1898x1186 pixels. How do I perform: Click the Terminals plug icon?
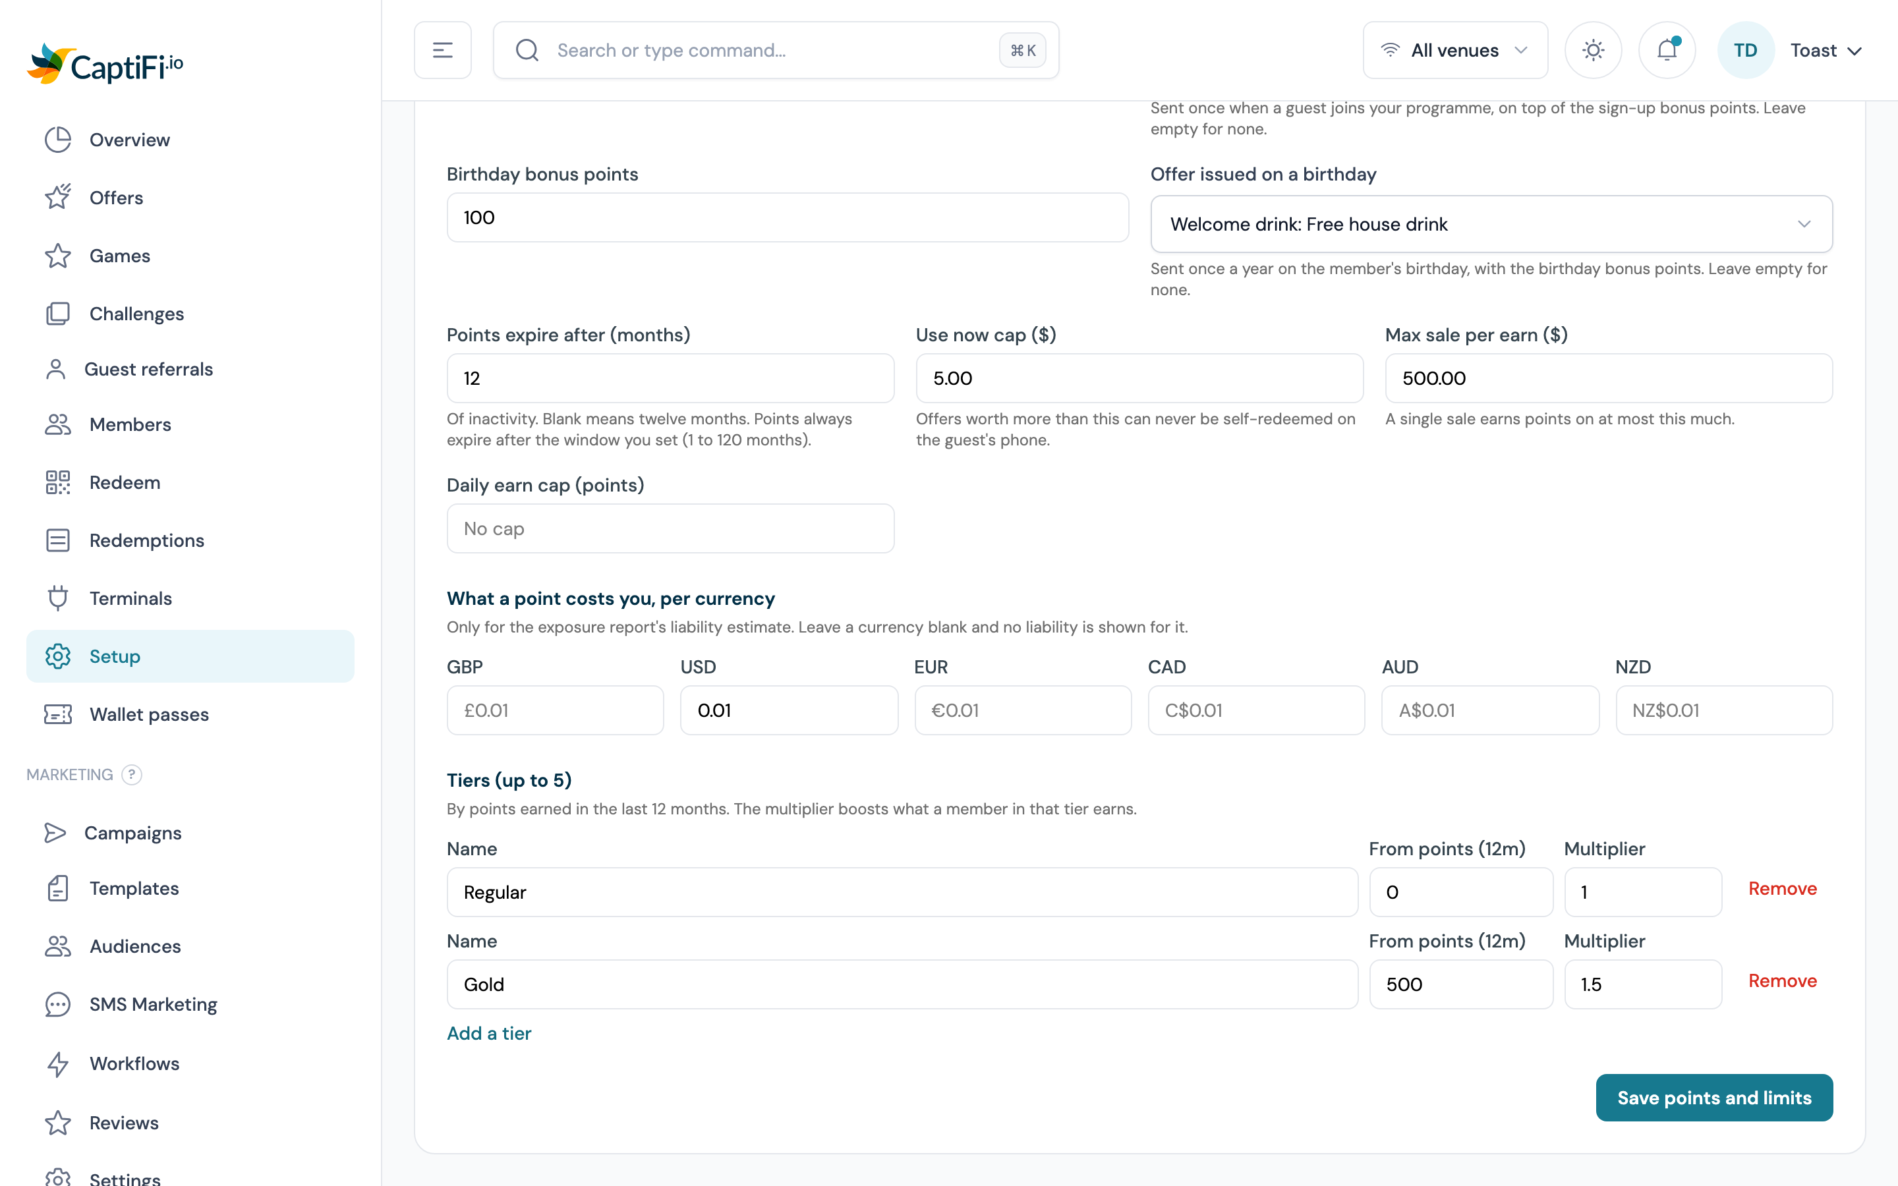point(57,598)
